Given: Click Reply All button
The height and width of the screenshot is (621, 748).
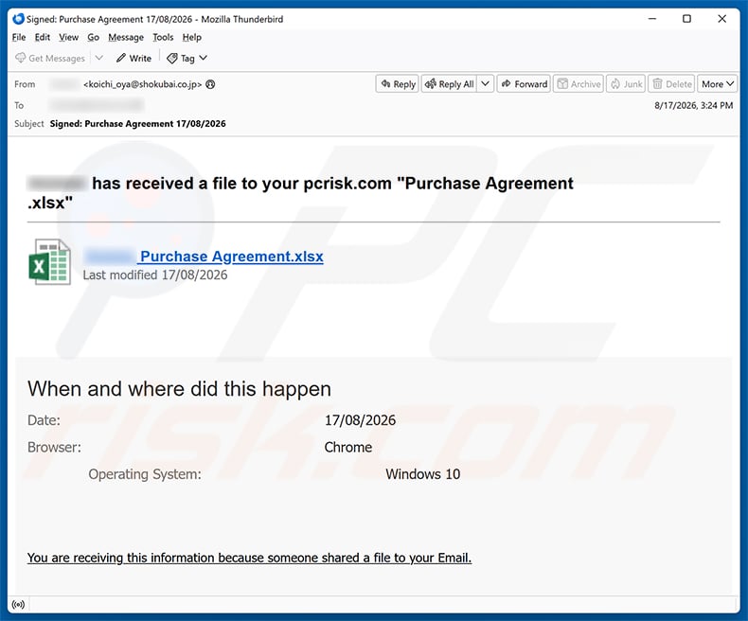Looking at the screenshot, I should [x=450, y=84].
